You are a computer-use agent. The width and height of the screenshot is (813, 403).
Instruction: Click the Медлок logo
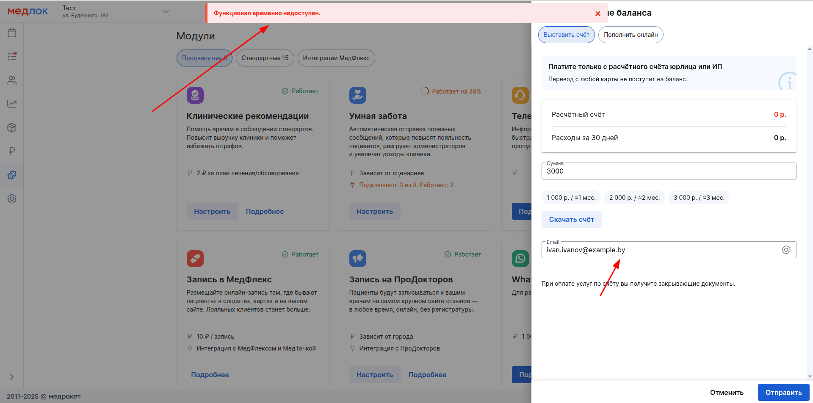pos(28,11)
